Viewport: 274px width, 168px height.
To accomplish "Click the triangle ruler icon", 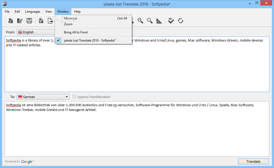I will coord(159,21).
